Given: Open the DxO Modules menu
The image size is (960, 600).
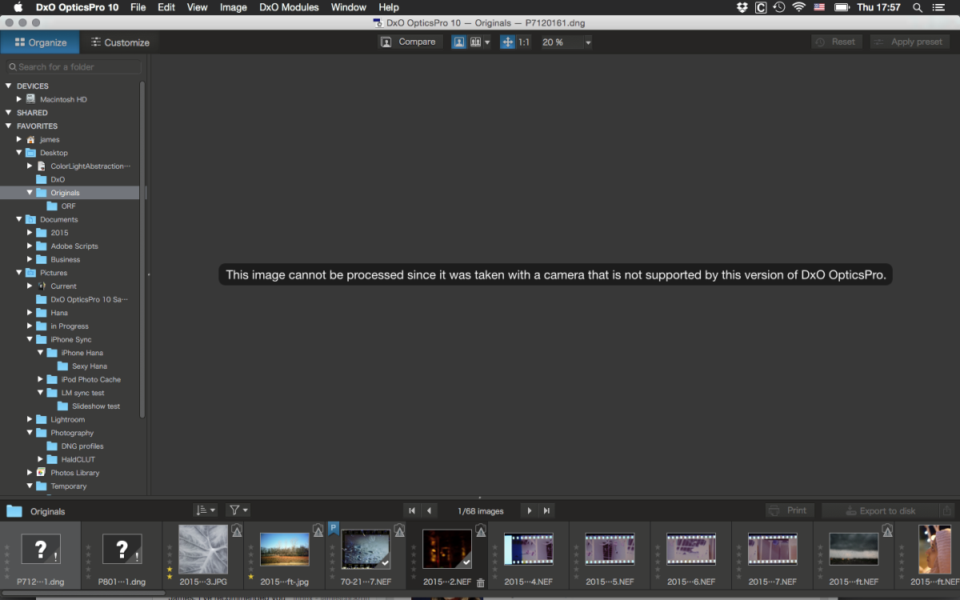Looking at the screenshot, I should coord(289,7).
